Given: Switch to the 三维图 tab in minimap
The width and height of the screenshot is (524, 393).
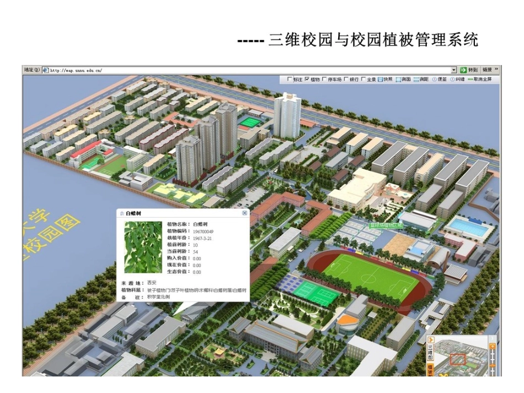Looking at the screenshot, I should tap(430, 353).
